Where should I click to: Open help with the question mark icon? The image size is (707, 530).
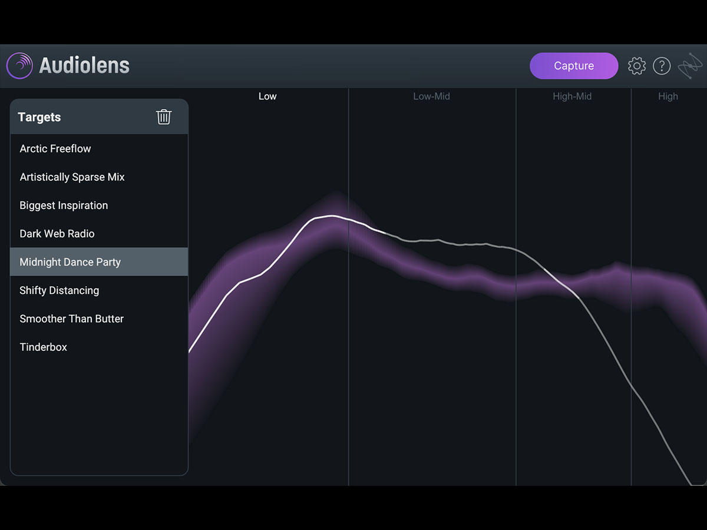point(662,66)
